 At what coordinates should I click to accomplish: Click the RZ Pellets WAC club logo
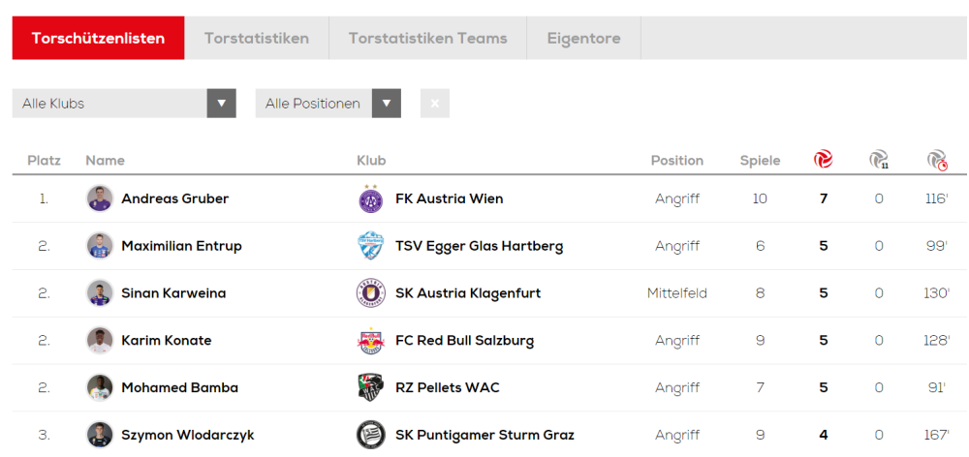(370, 388)
